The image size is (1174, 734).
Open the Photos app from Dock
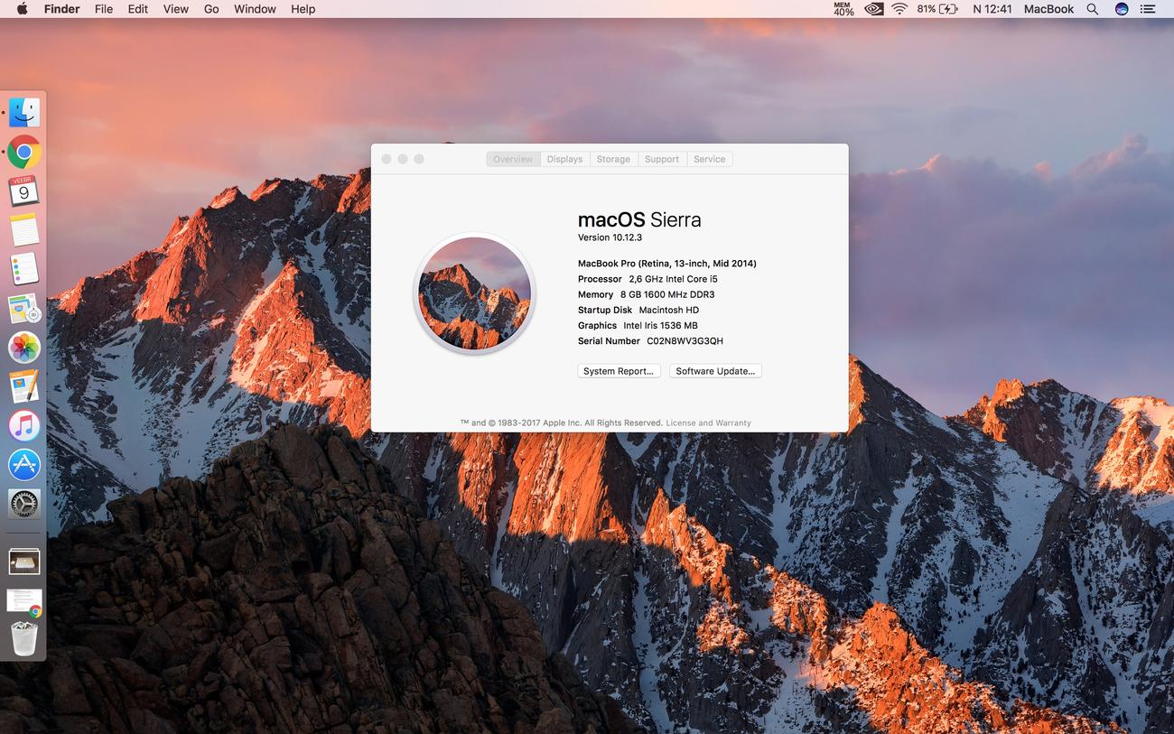point(24,348)
